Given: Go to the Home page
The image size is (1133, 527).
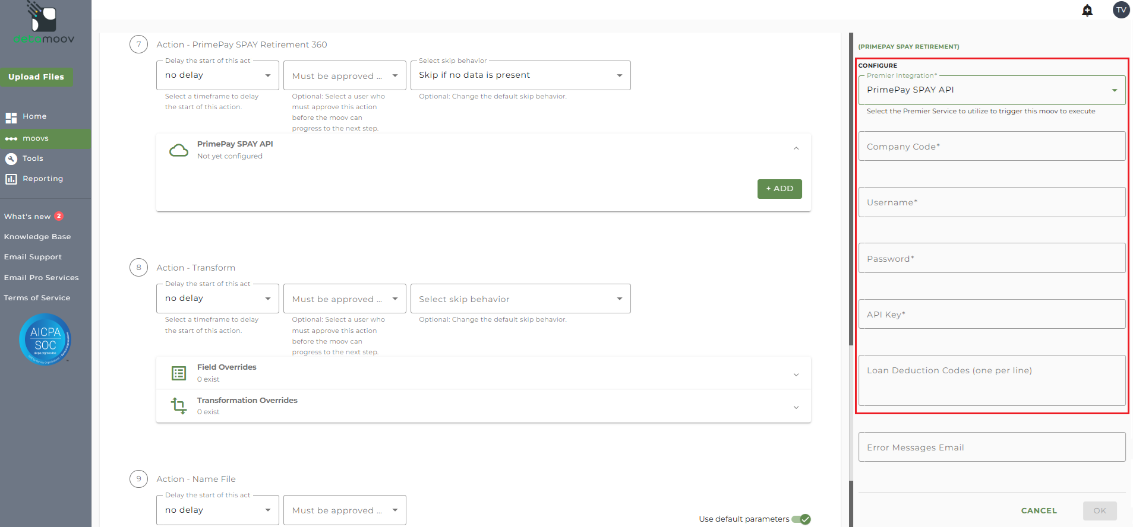Looking at the screenshot, I should pyautogui.click(x=34, y=117).
